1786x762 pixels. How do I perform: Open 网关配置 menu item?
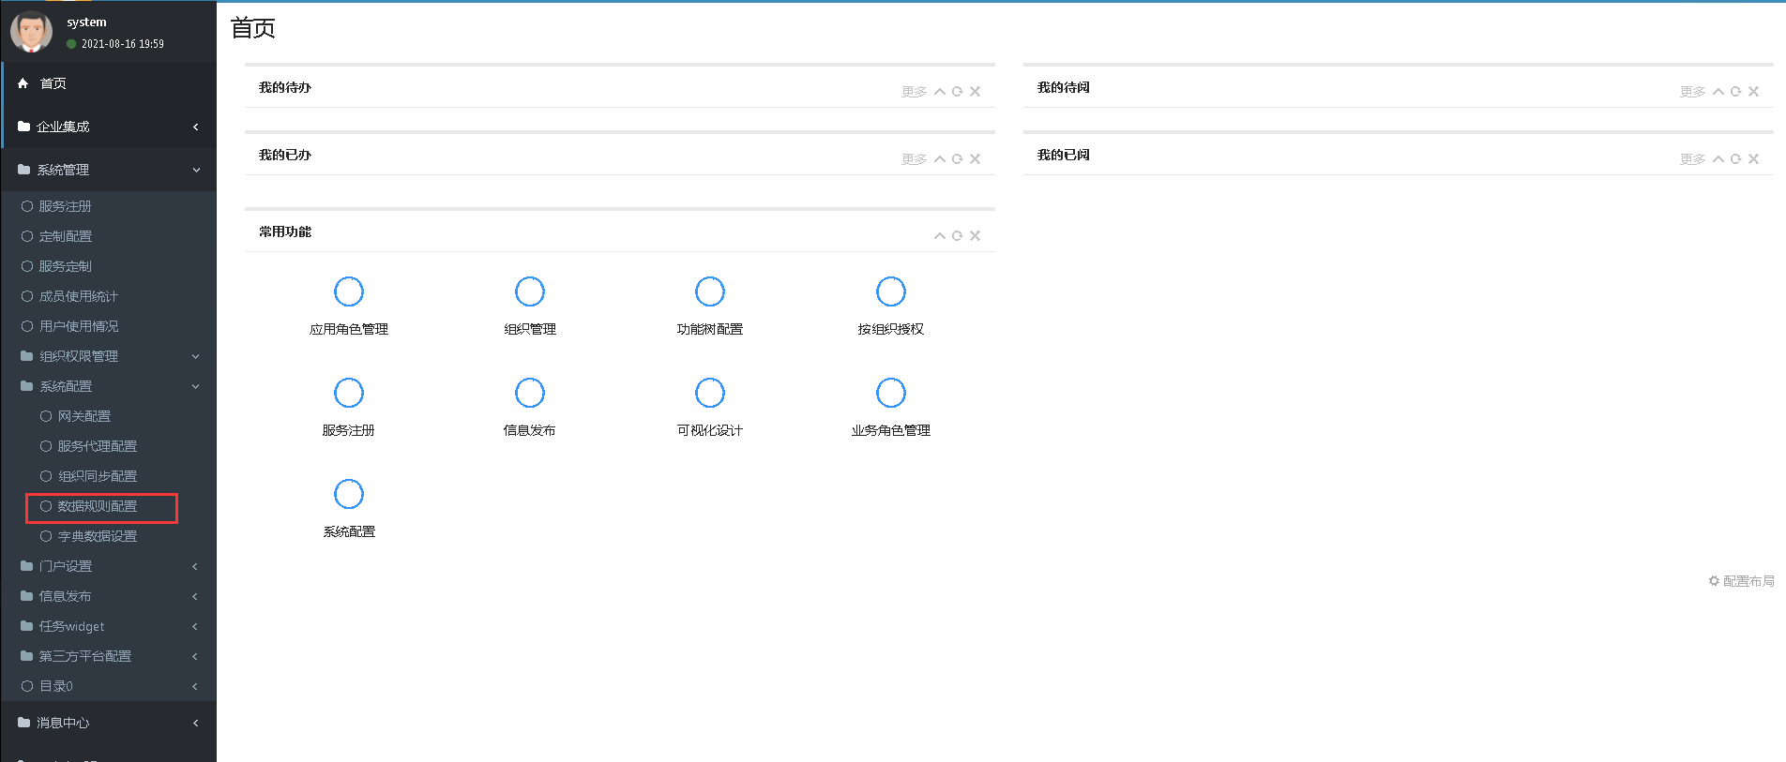point(84,416)
